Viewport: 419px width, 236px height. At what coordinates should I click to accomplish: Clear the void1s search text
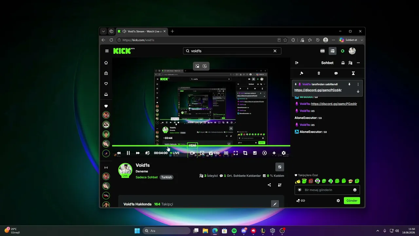tap(275, 51)
